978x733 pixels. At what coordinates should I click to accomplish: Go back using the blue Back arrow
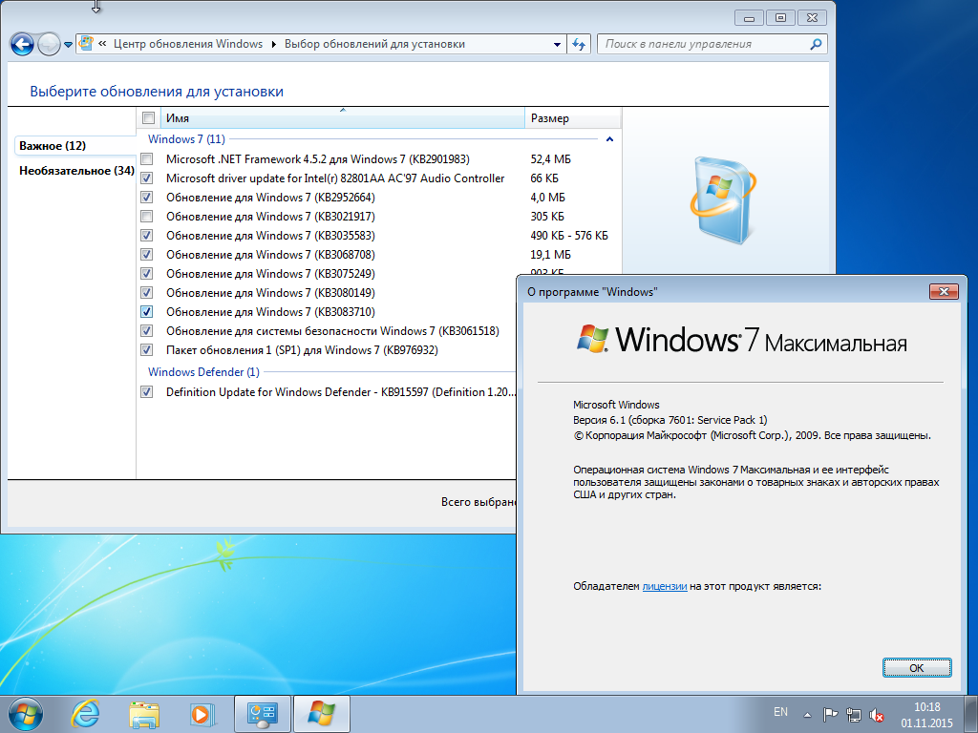pyautogui.click(x=23, y=44)
